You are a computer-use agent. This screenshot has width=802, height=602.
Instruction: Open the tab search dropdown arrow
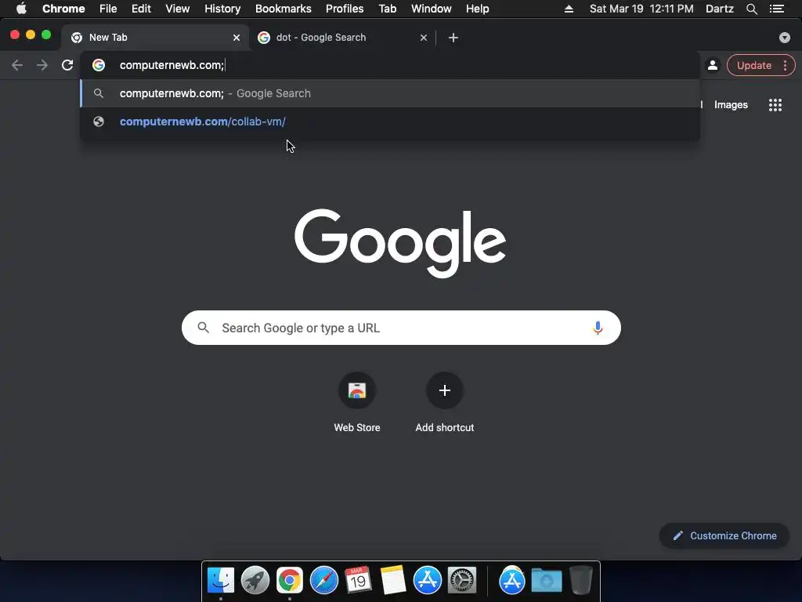pyautogui.click(x=784, y=38)
